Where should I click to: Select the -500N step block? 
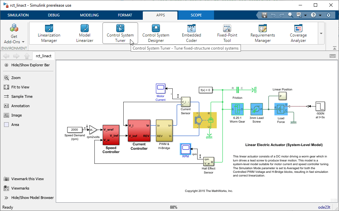pos(320,106)
